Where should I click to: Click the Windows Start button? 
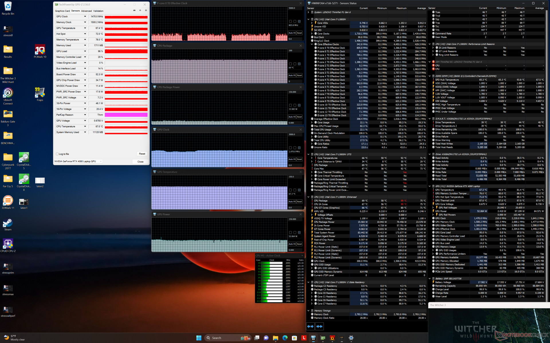pos(199,338)
